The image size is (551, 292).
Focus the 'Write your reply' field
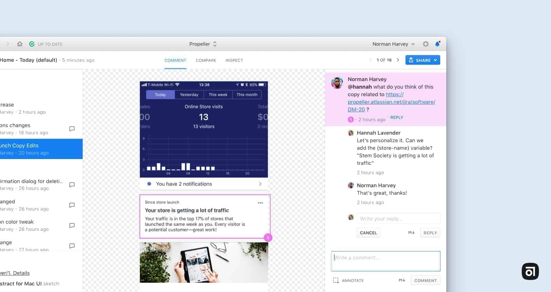[398, 218]
